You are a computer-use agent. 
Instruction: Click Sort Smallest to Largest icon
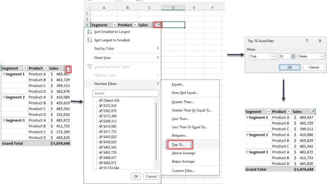point(90,32)
